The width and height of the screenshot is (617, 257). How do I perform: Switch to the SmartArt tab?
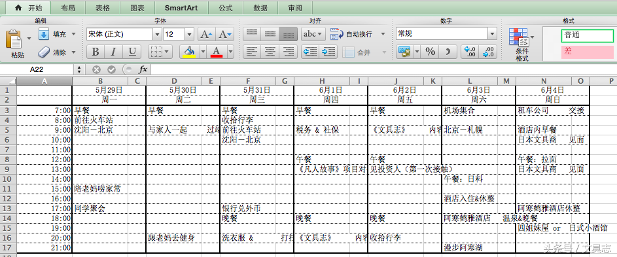pyautogui.click(x=181, y=8)
